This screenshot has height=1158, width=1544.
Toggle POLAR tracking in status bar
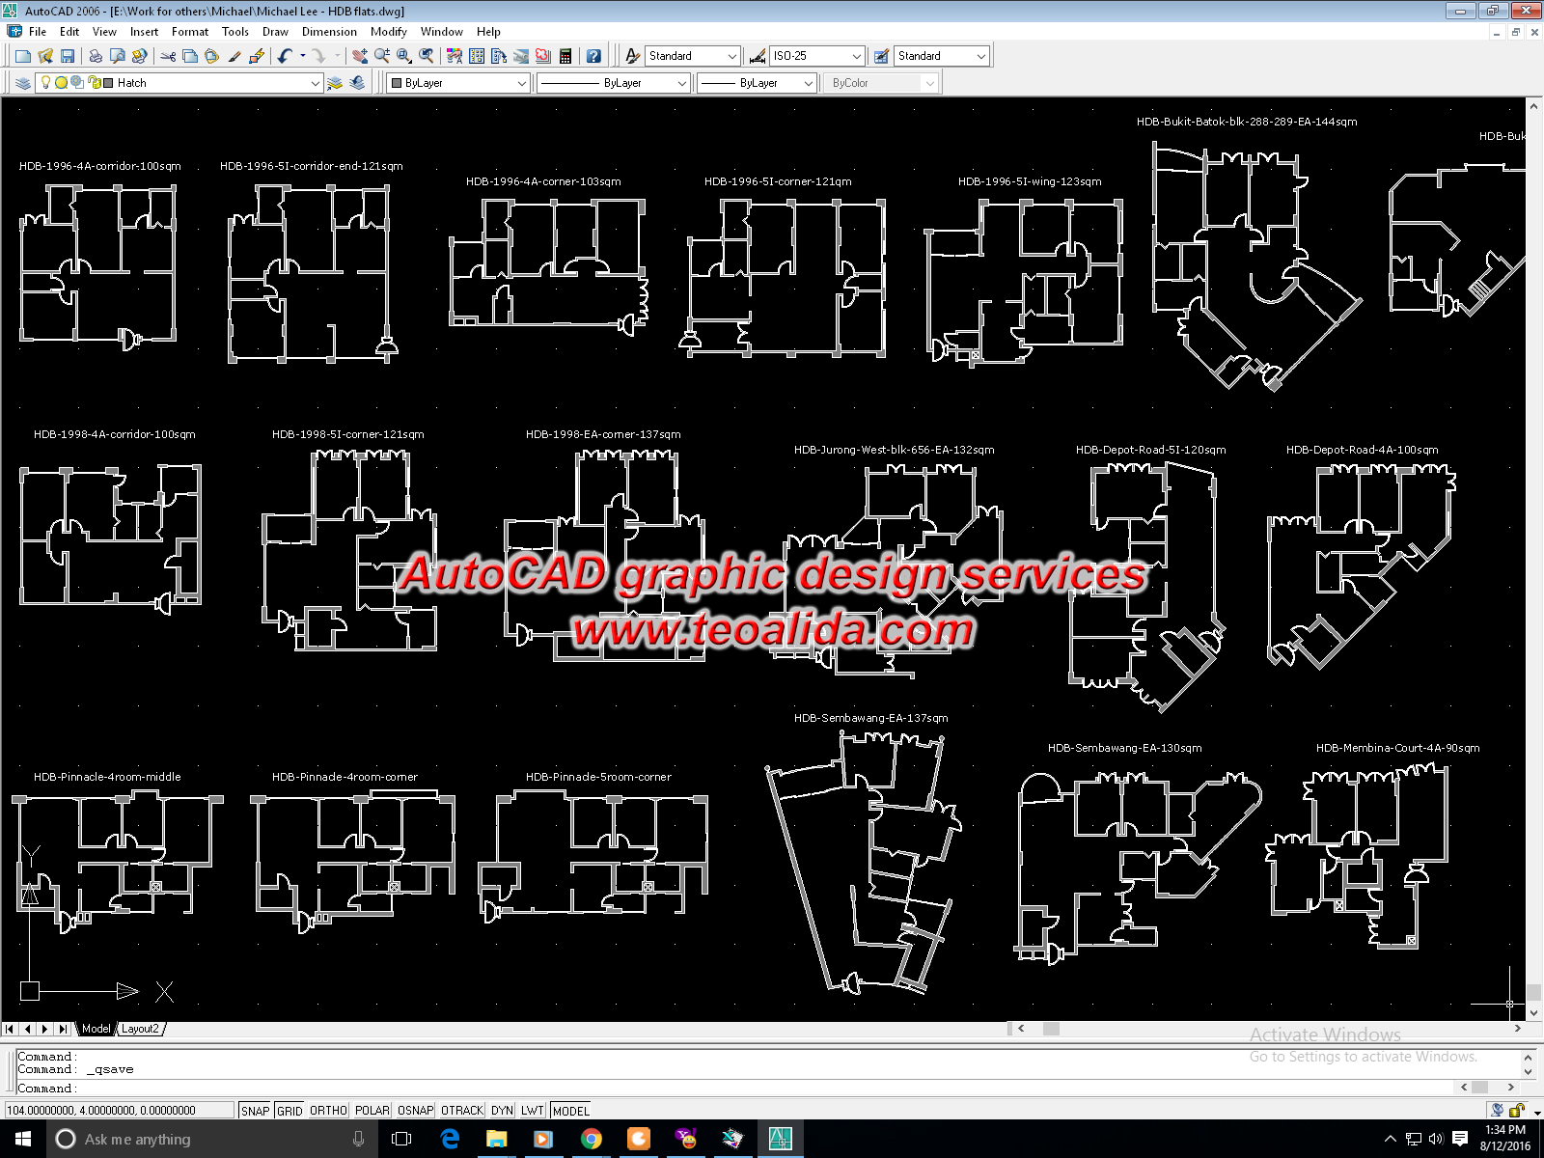(372, 1111)
